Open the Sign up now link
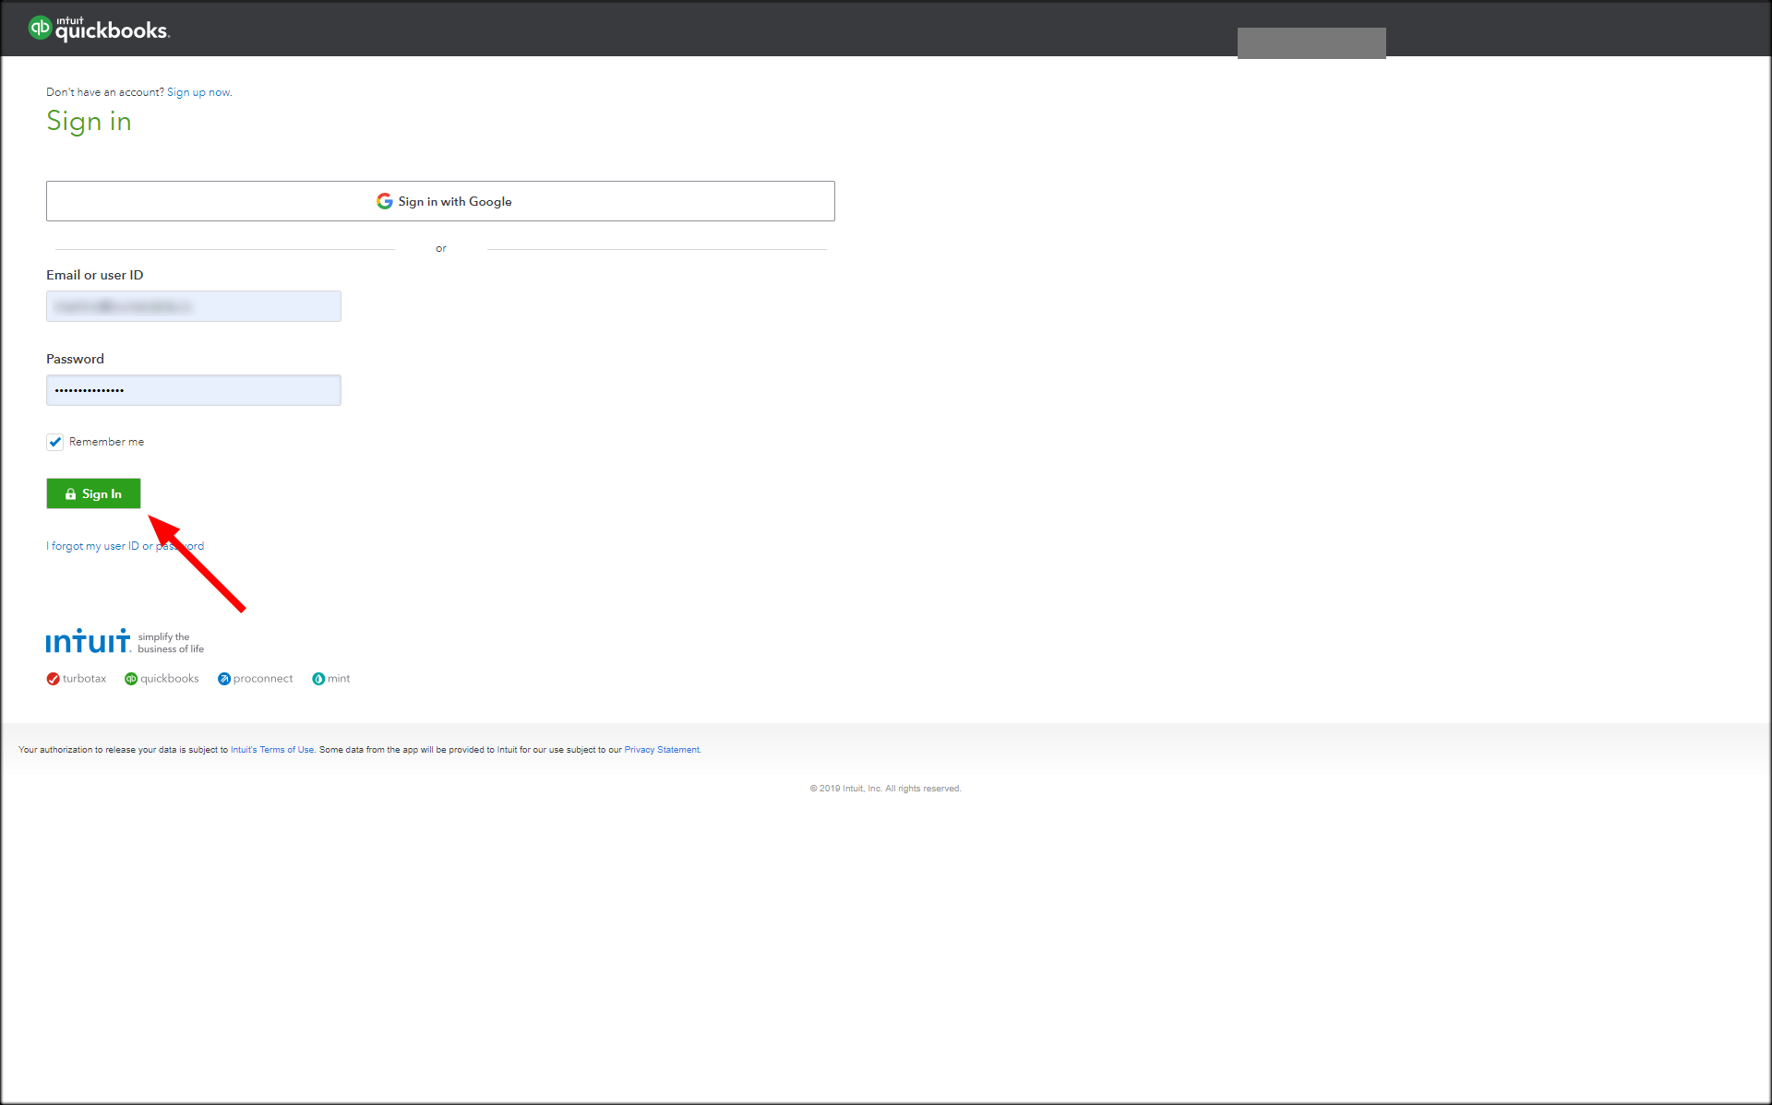 point(199,92)
